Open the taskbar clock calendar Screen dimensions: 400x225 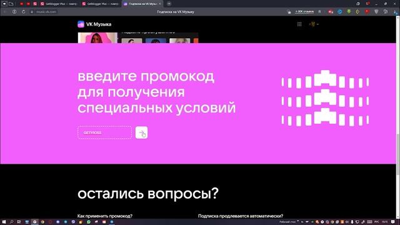pyautogui.click(x=385, y=222)
